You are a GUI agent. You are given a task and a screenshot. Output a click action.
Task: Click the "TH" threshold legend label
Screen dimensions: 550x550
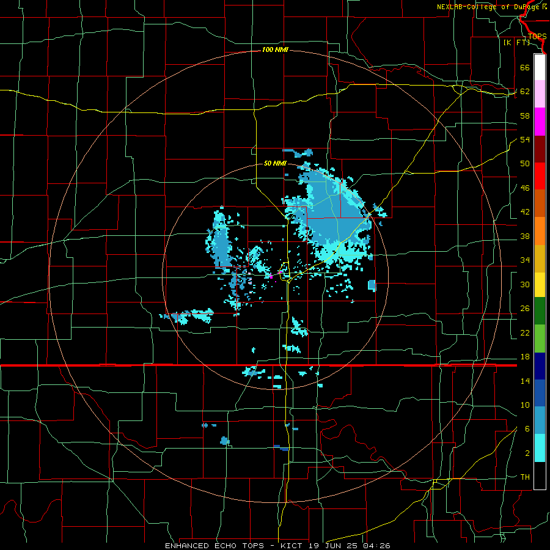click(x=525, y=477)
